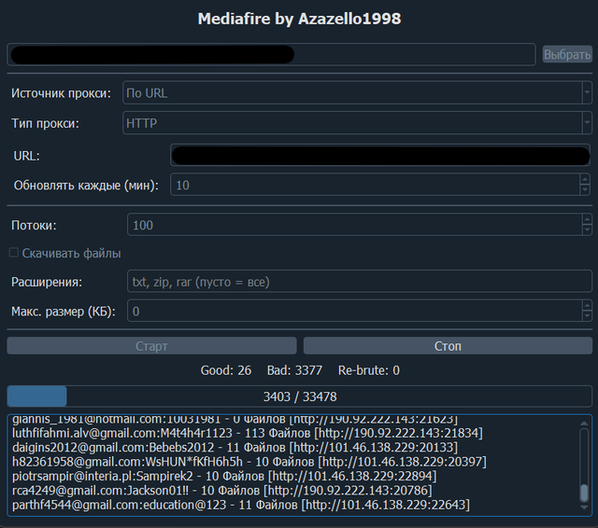Click the Выбрать file selection button

point(567,54)
